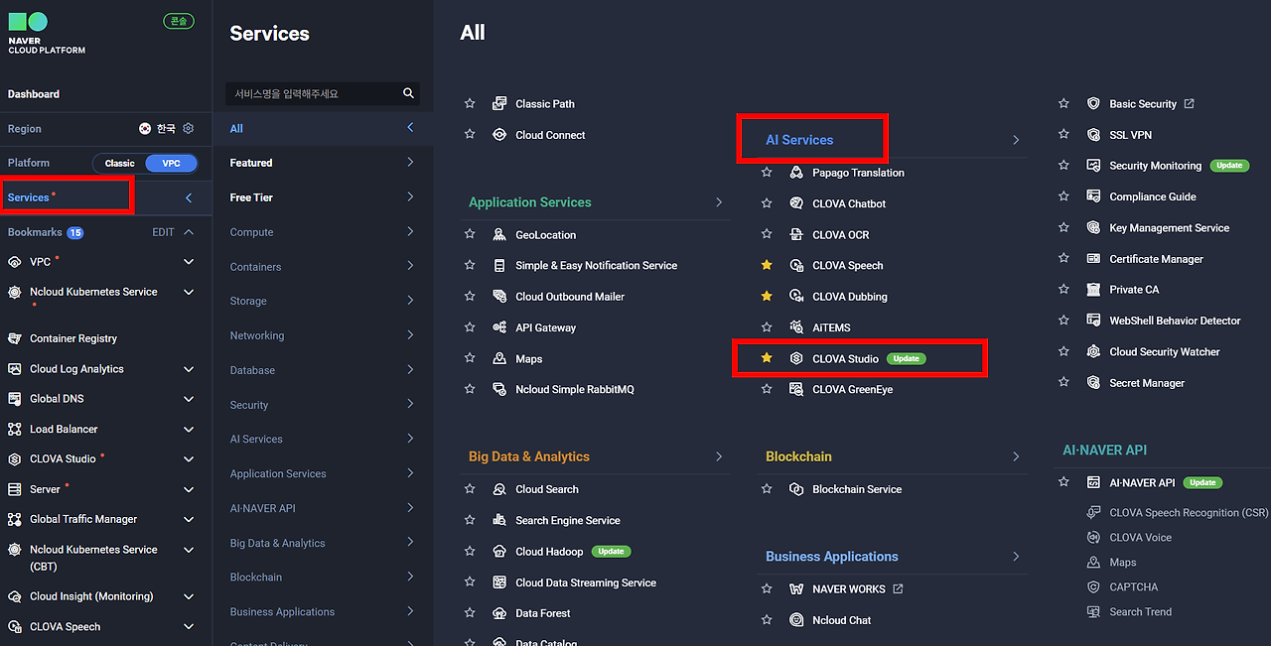Click the search magnifier icon
Image resolution: width=1271 pixels, height=646 pixels.
(408, 93)
